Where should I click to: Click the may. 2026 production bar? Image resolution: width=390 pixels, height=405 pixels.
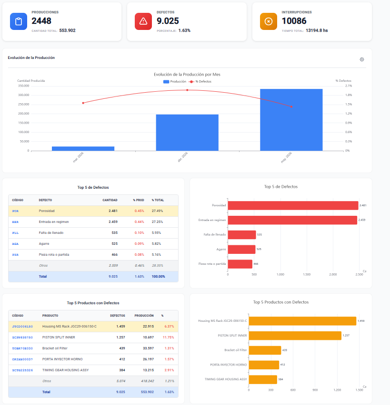tap(291, 120)
